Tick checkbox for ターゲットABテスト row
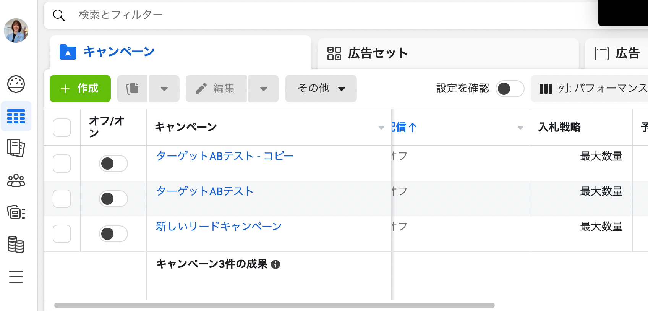This screenshot has width=648, height=311. click(62, 199)
